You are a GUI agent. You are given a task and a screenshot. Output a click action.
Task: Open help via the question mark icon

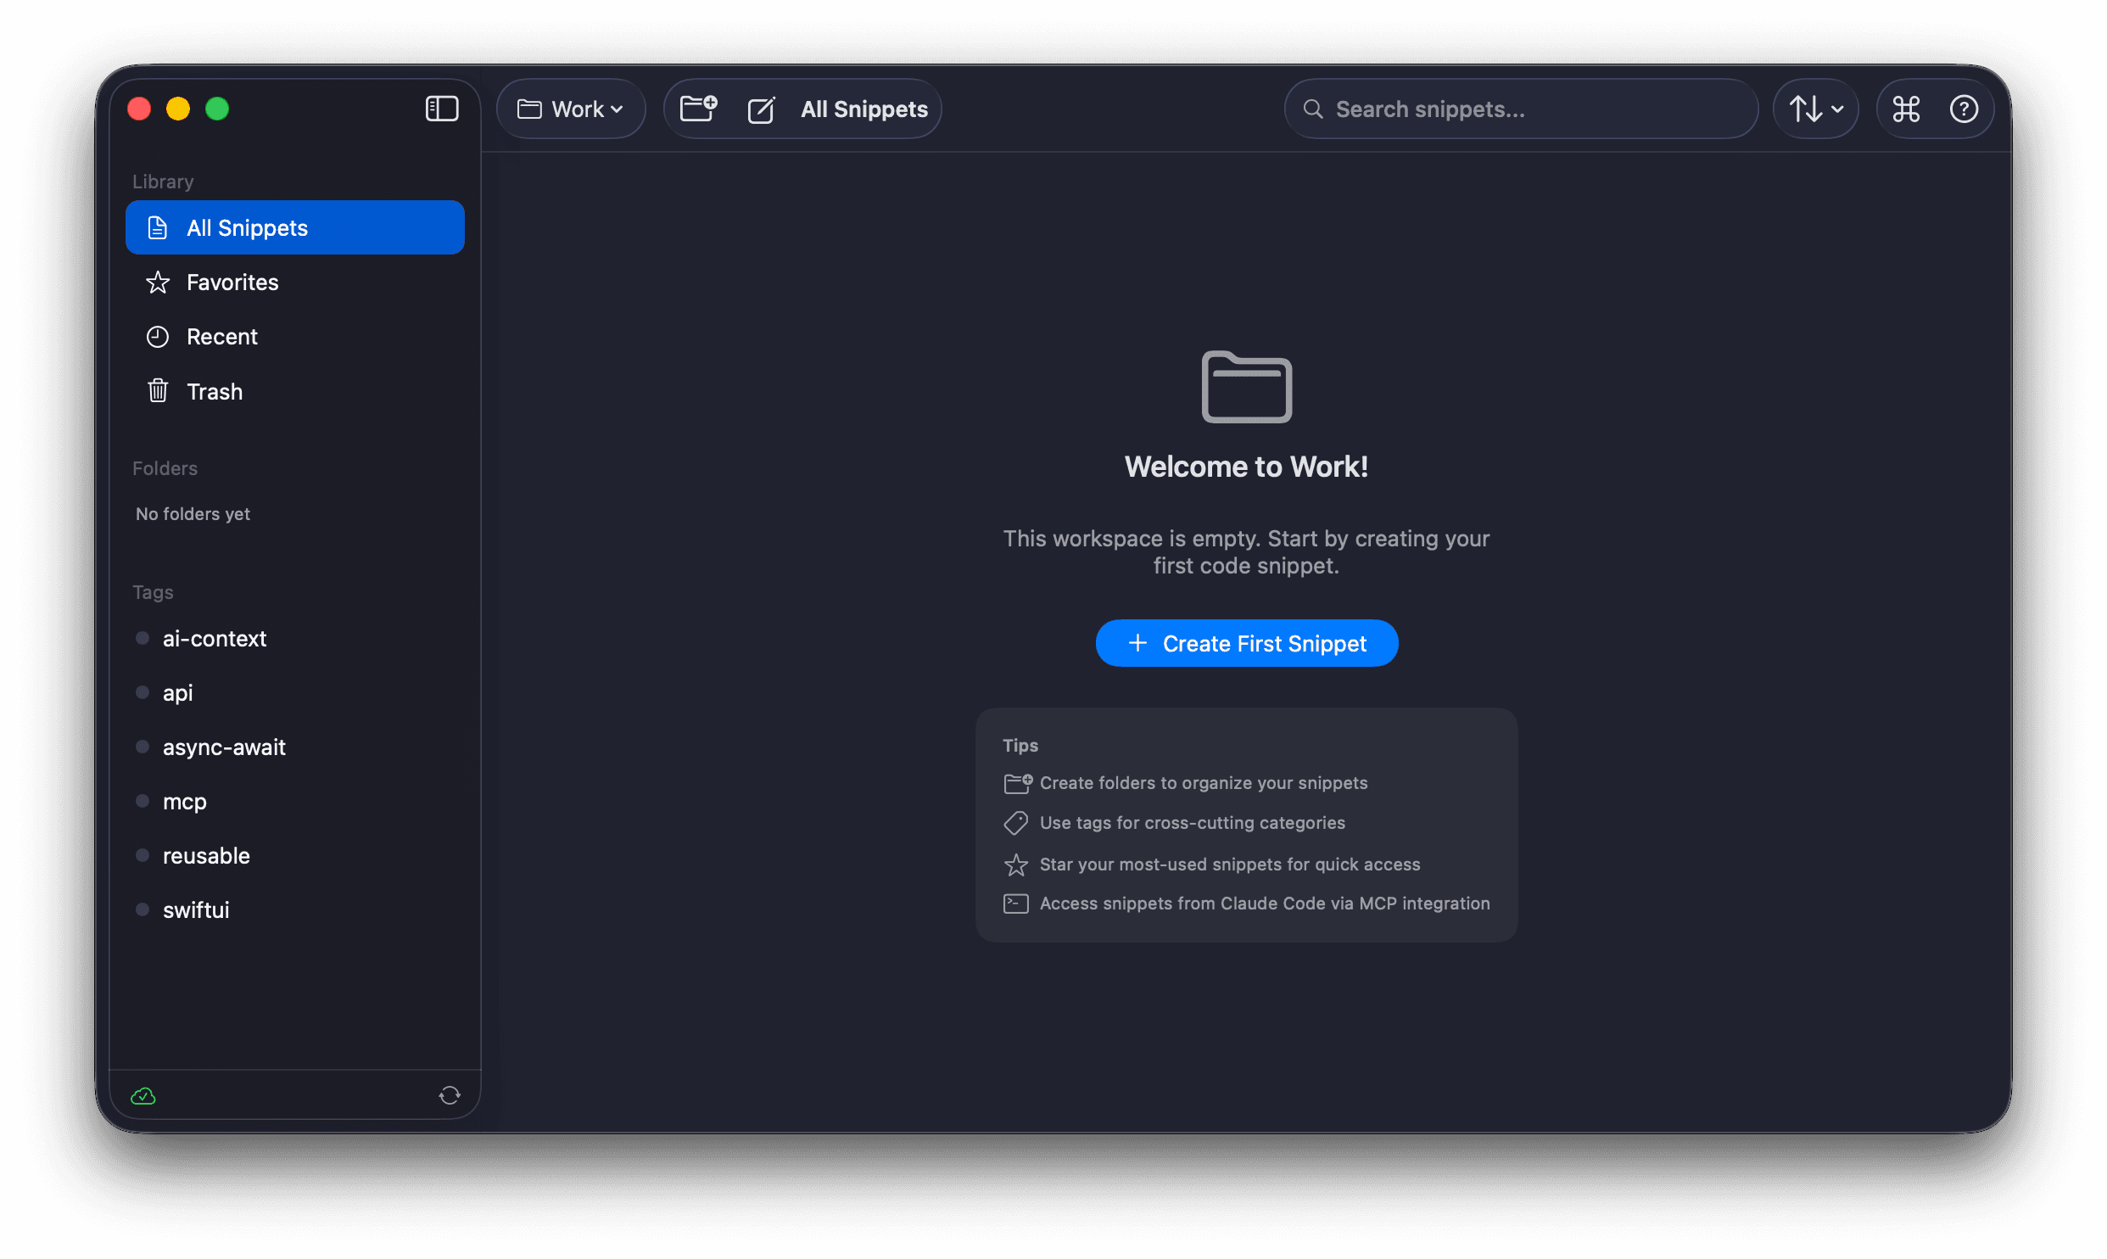tap(1965, 109)
